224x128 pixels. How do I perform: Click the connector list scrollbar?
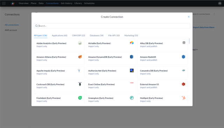click(x=189, y=41)
